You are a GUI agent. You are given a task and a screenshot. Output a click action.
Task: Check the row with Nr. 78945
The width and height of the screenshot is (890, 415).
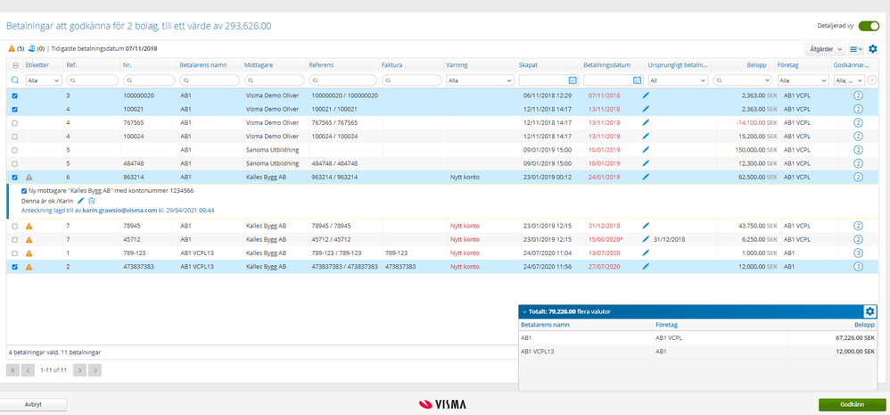tap(15, 226)
